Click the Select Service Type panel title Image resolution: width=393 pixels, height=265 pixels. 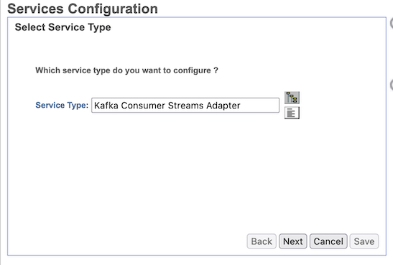pos(63,27)
